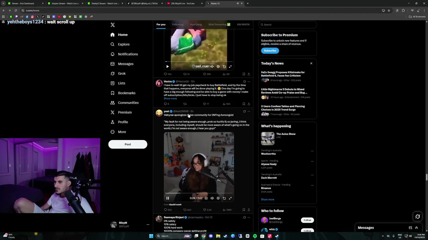The image size is (428, 240).
Task: Open Lists in the sidebar
Action: [118, 83]
